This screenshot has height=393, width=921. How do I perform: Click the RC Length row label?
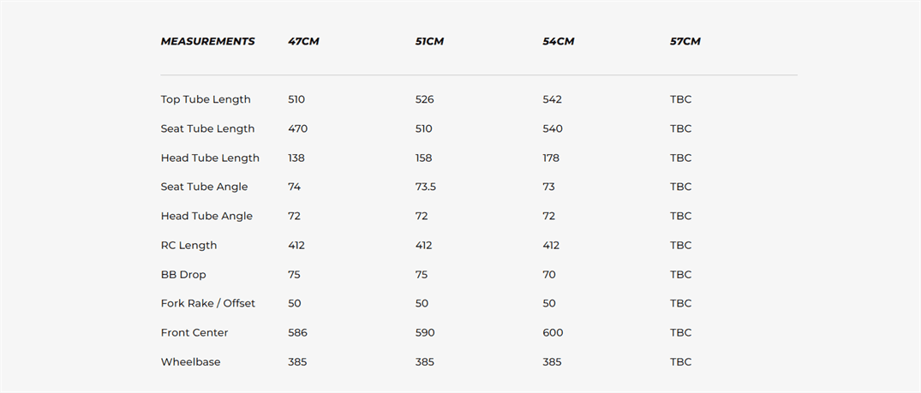pos(189,246)
